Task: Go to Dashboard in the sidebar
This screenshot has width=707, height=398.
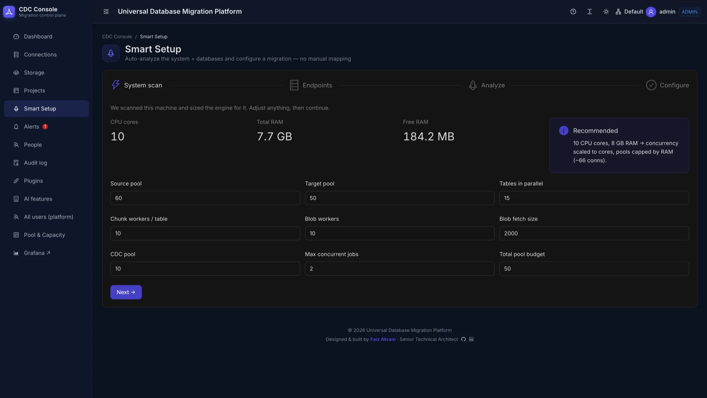Action: (46, 37)
